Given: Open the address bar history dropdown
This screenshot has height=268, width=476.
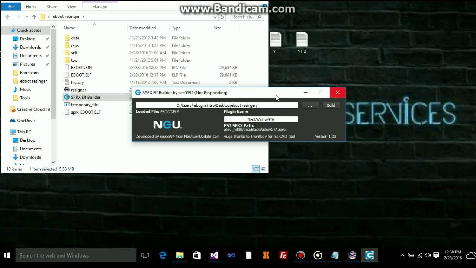Looking at the screenshot, I should 215,17.
